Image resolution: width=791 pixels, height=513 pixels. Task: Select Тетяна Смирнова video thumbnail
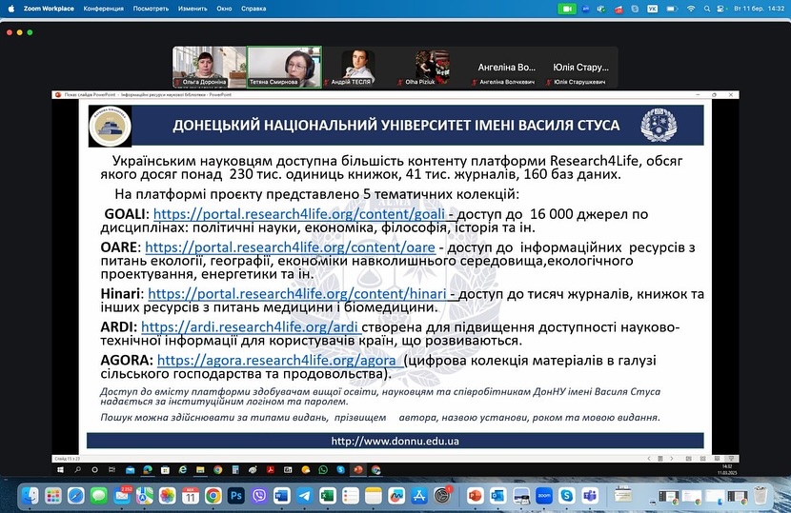tap(284, 67)
